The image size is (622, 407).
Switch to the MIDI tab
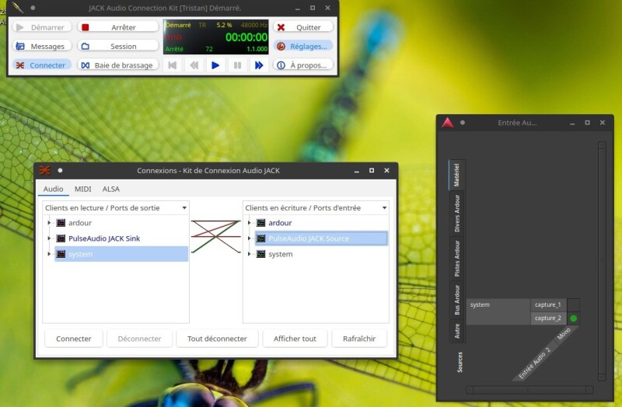click(83, 189)
